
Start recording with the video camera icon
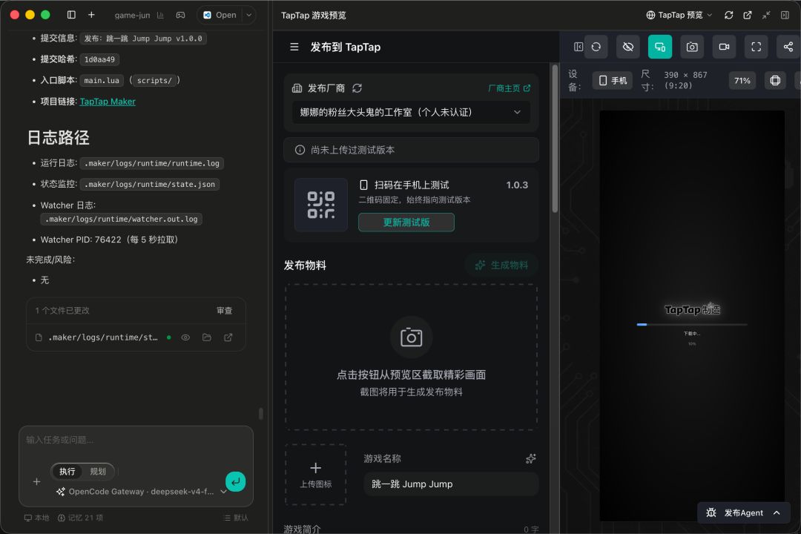725,47
